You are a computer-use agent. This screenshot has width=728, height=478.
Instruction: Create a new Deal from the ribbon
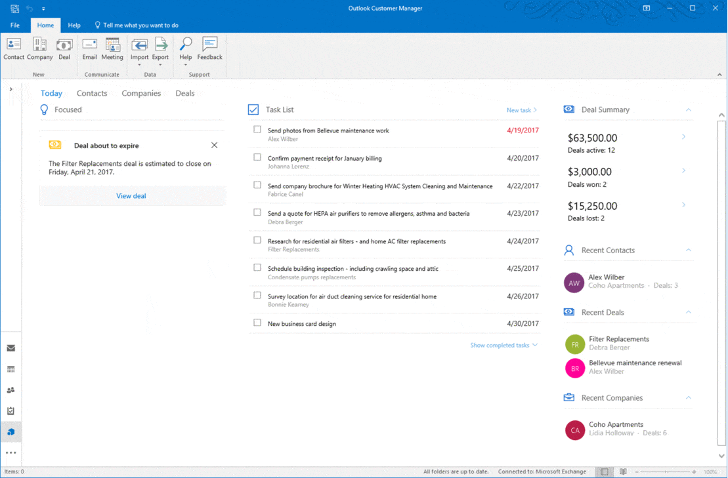(x=64, y=49)
